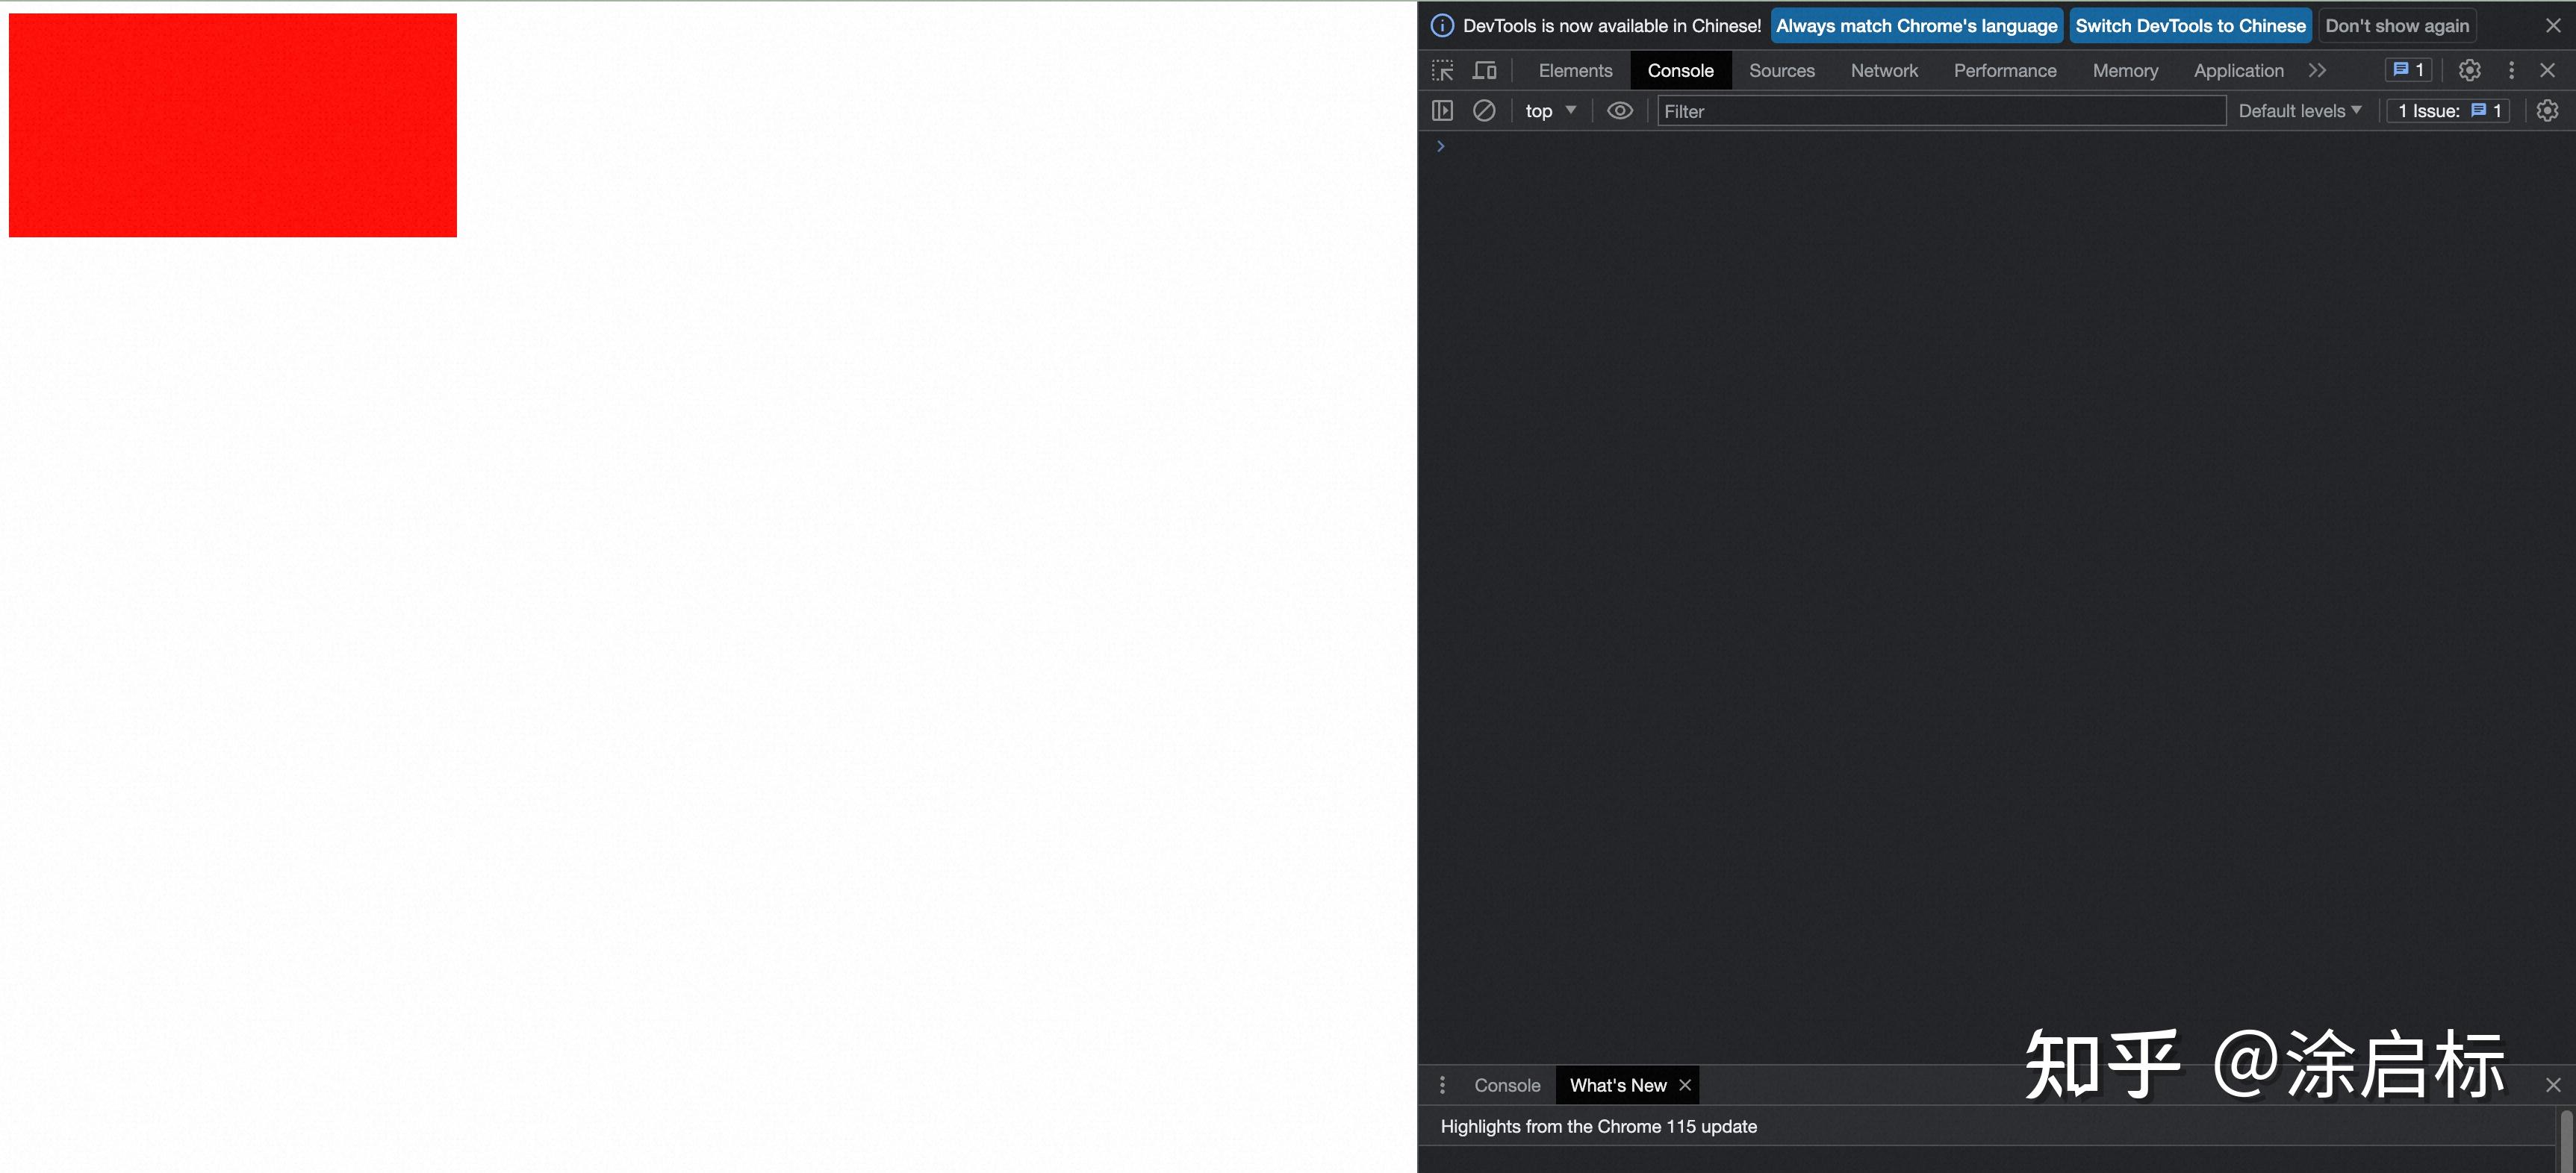The image size is (2576, 1173).
Task: Open the issues counter badge in tab bar
Action: tap(2407, 70)
